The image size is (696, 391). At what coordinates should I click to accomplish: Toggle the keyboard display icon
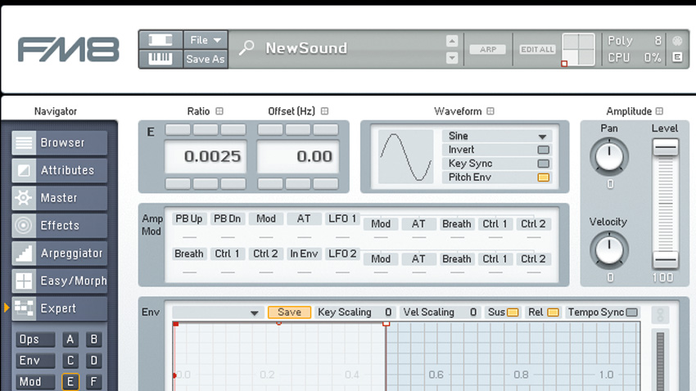160,59
